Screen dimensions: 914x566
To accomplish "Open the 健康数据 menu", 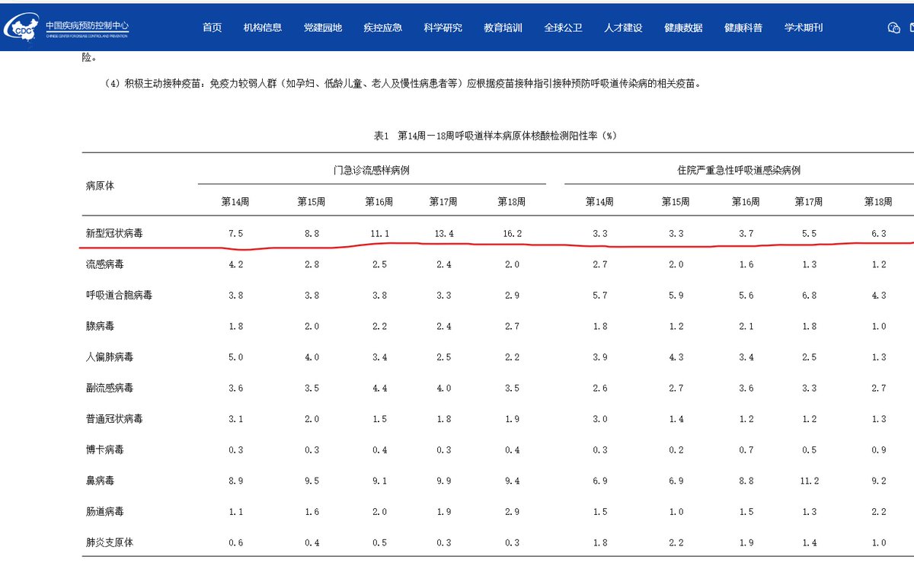I will point(683,27).
